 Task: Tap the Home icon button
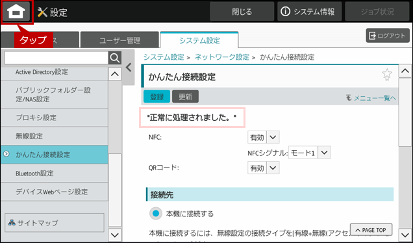[x=16, y=12]
